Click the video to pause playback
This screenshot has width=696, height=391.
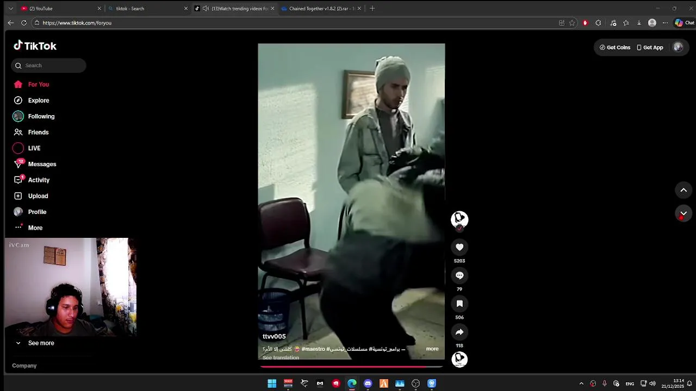[x=351, y=201]
